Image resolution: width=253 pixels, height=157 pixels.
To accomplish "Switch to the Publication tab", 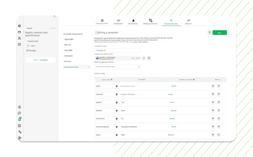I will tap(118, 22).
